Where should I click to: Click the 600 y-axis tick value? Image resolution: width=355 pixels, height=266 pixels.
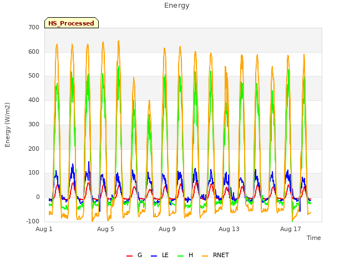[x=34, y=52]
